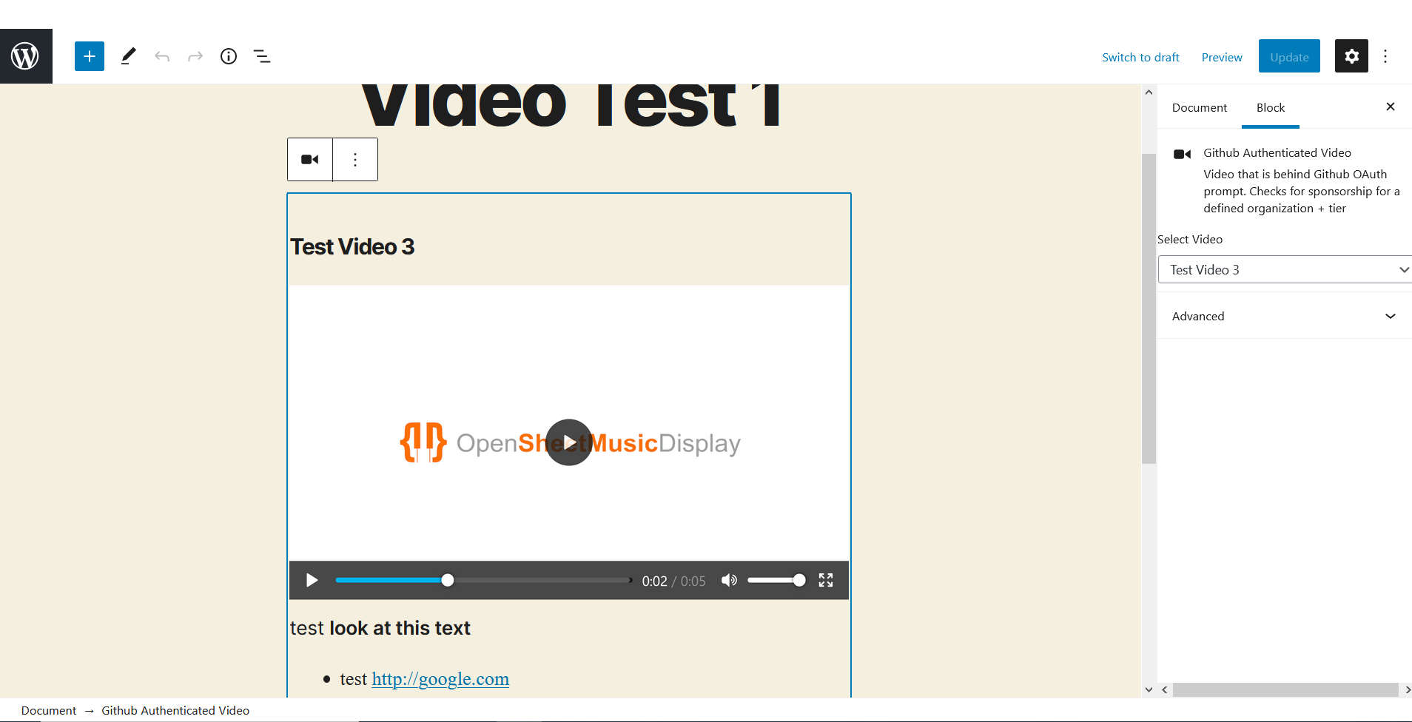
Task: Seek using the video progress bar
Action: click(x=483, y=581)
